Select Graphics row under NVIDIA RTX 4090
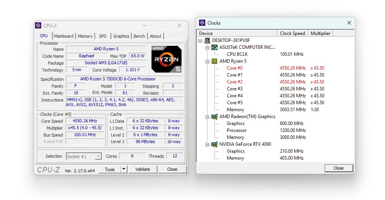 (236, 151)
